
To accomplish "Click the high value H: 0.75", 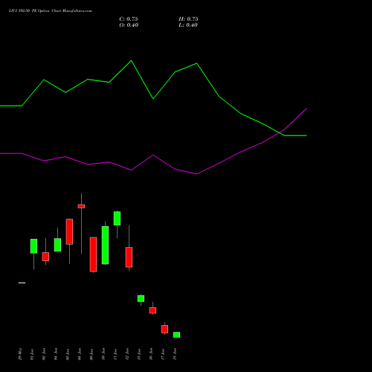I will pos(188,19).
